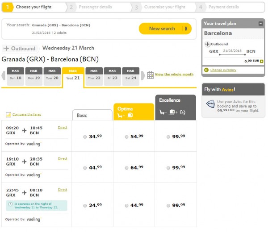The height and width of the screenshot is (232, 268).
Task: Select the 24.99 Basic fare for the 22:45 flight
Action: click(85, 206)
